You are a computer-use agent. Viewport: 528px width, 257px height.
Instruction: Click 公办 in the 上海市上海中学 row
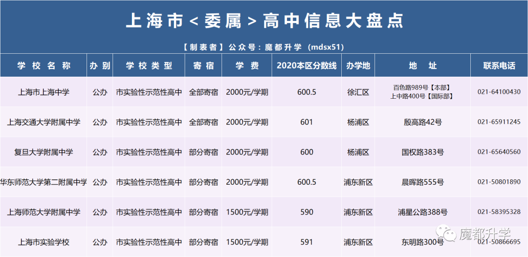coord(100,92)
